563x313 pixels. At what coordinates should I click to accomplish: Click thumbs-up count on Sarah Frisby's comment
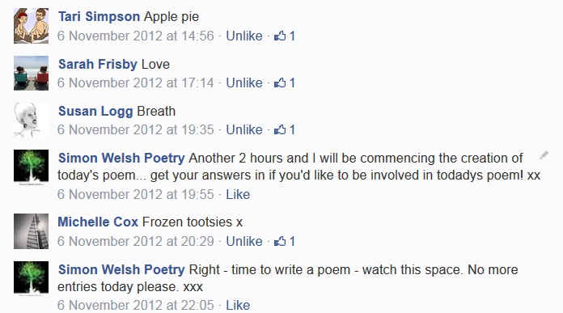[292, 83]
